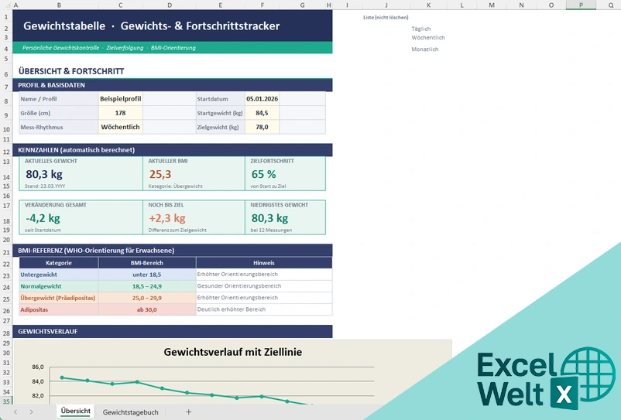Click BMI range cell ab 30,0

[x=147, y=309]
